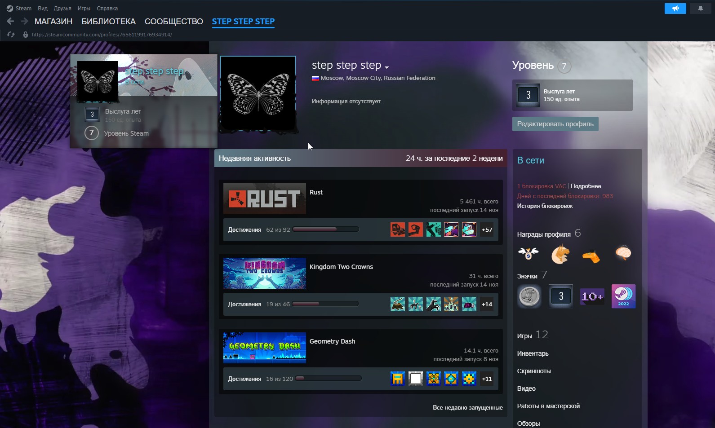Click the small butterfly avatar in mini profile

(98, 82)
